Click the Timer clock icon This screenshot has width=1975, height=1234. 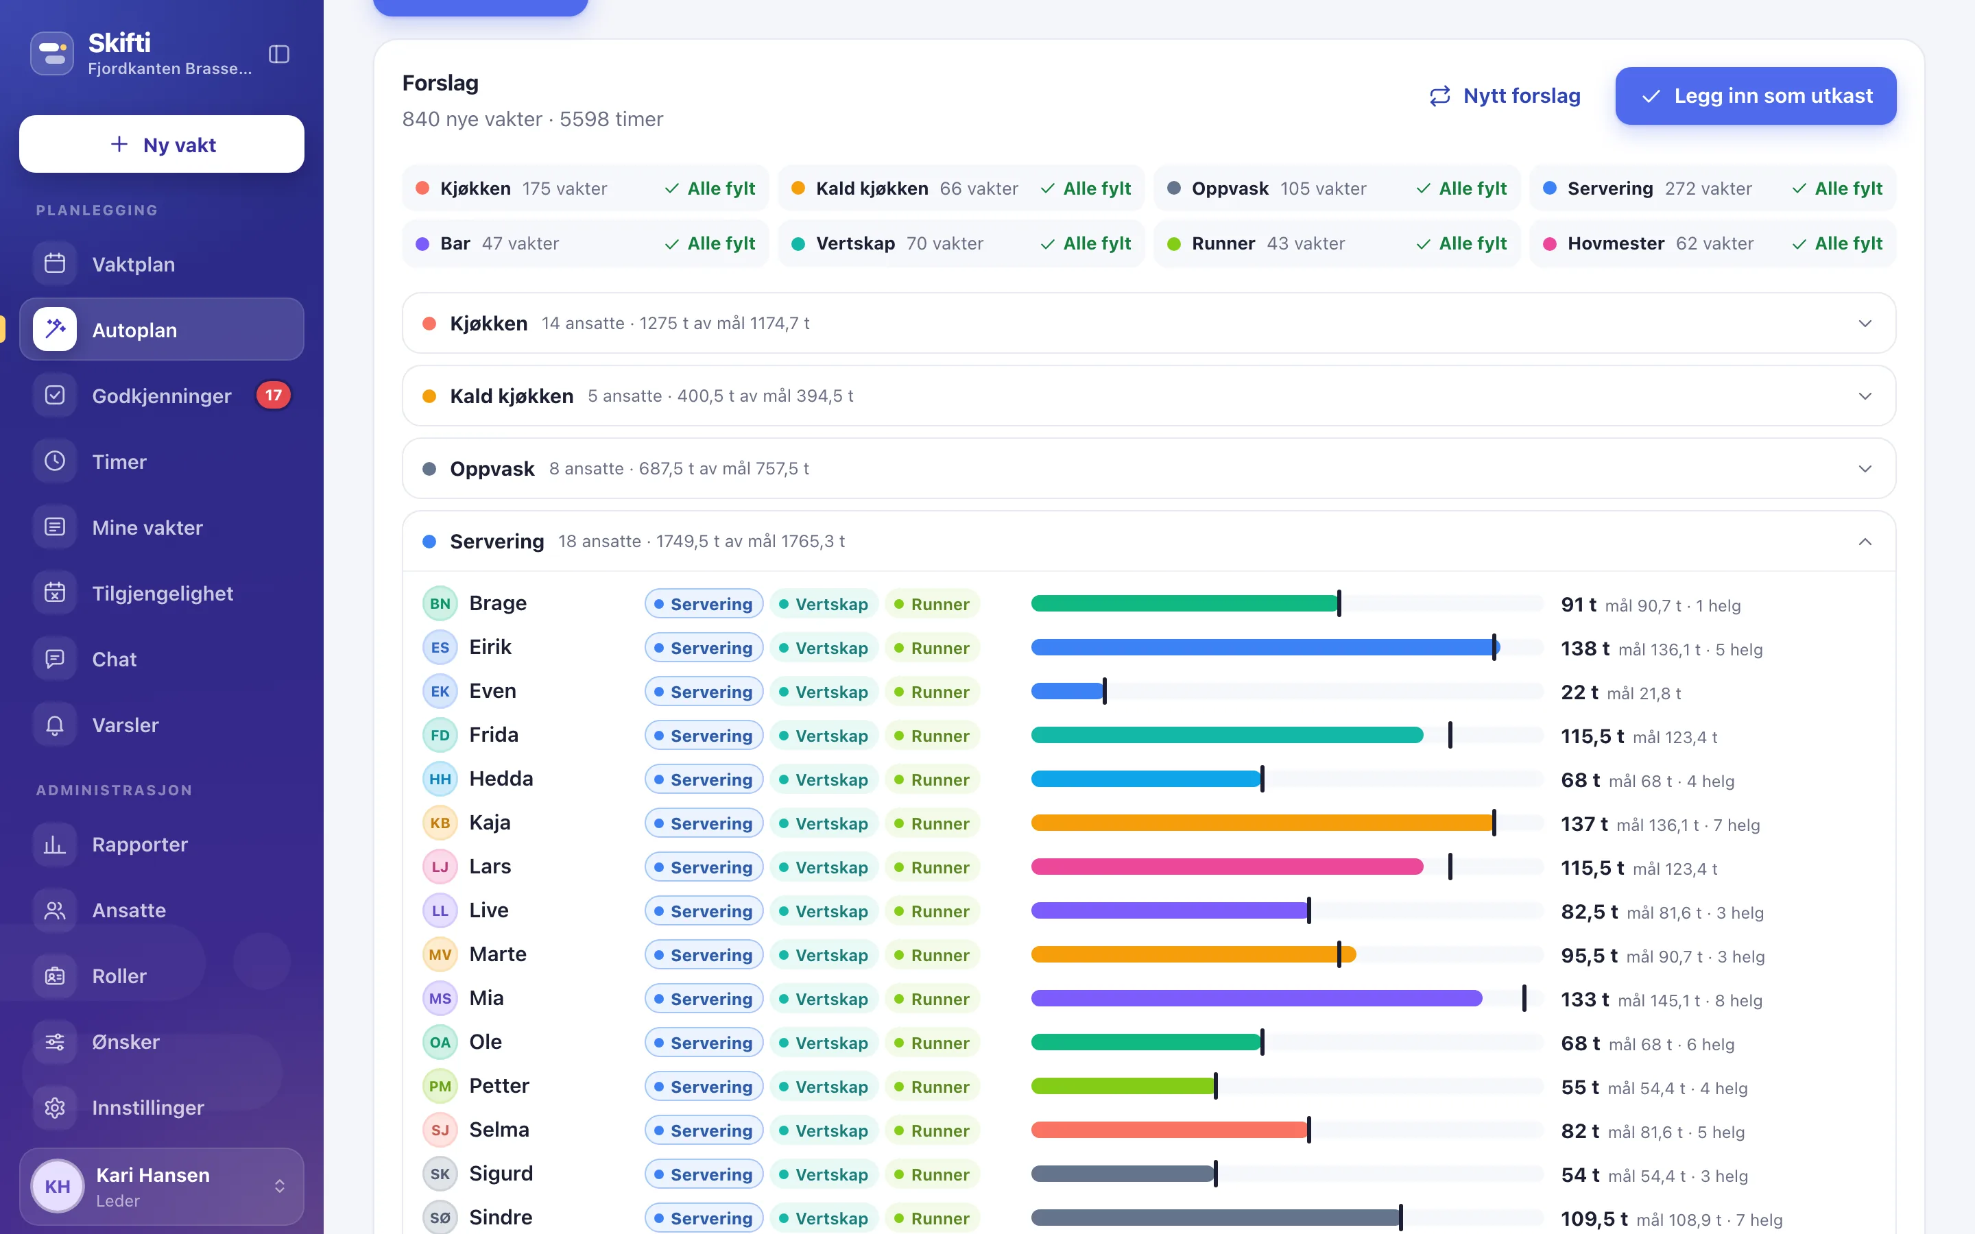(55, 461)
